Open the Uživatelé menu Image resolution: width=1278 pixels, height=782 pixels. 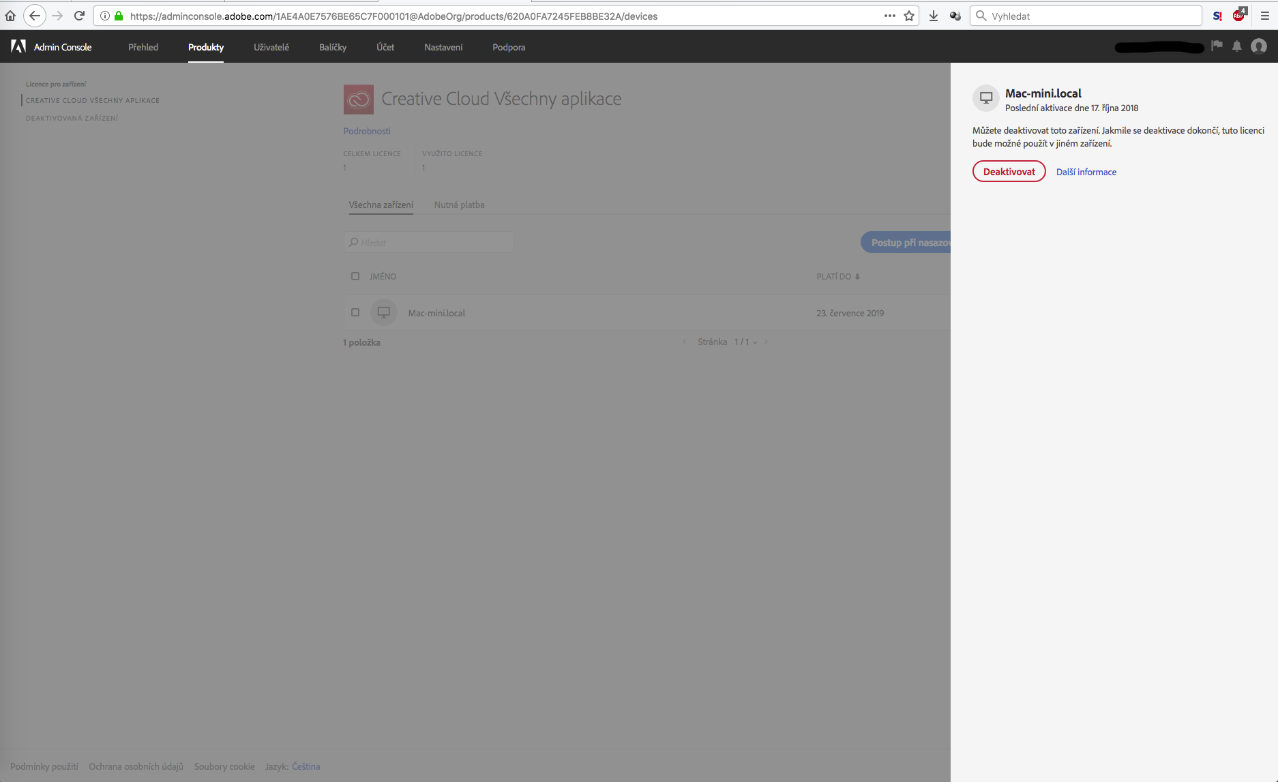[x=271, y=47]
